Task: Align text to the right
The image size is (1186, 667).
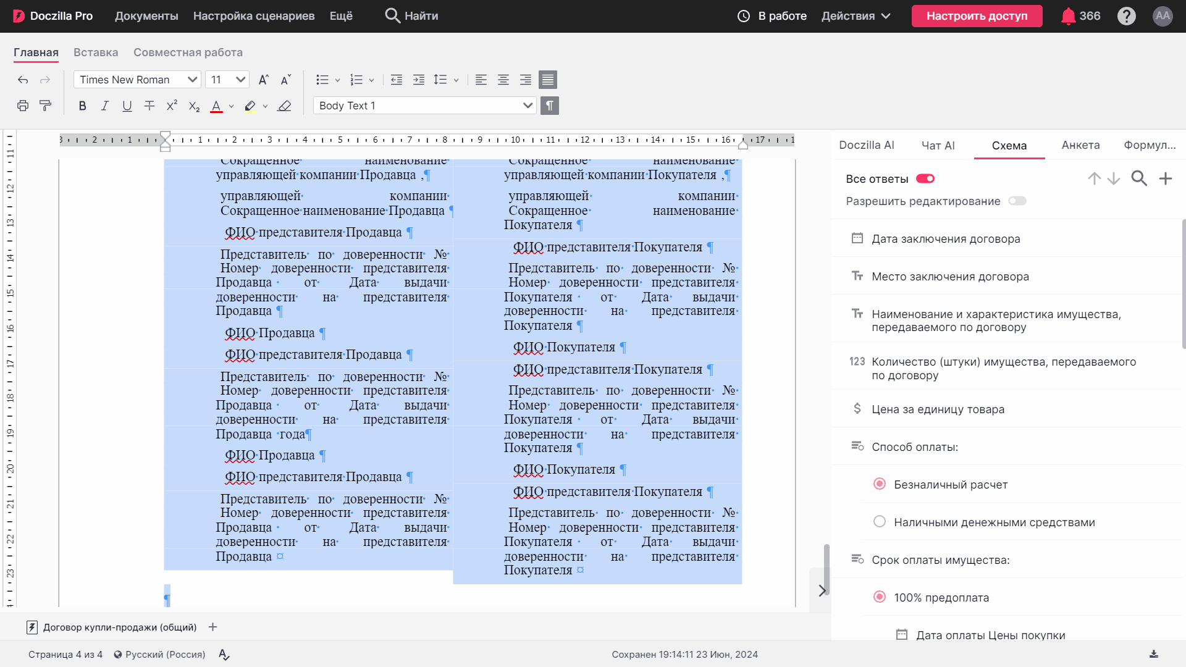Action: [x=526, y=80]
